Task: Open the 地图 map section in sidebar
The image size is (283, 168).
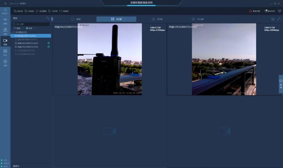Action: [5, 31]
